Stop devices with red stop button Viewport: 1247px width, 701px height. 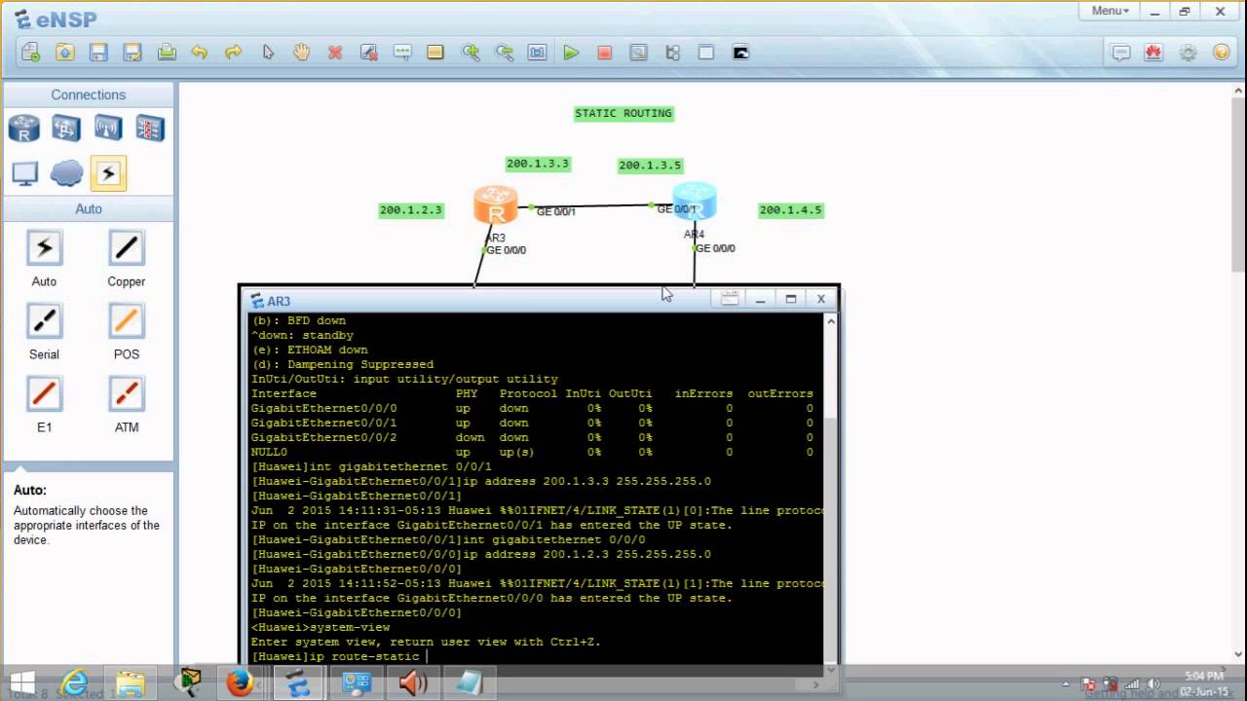[604, 53]
